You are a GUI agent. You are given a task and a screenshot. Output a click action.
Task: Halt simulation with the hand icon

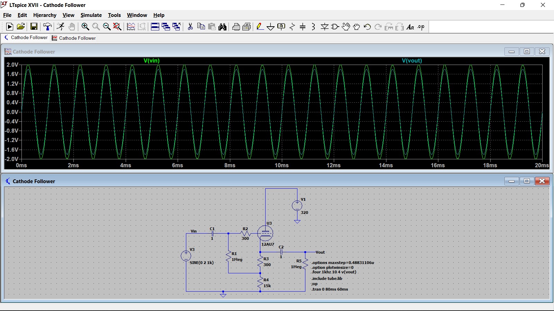coord(72,27)
